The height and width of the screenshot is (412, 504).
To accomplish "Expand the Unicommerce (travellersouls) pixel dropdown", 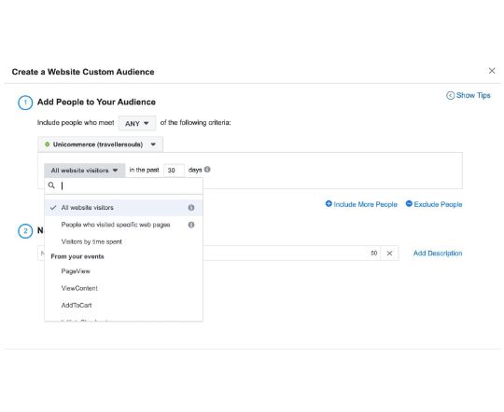I will pos(100,144).
